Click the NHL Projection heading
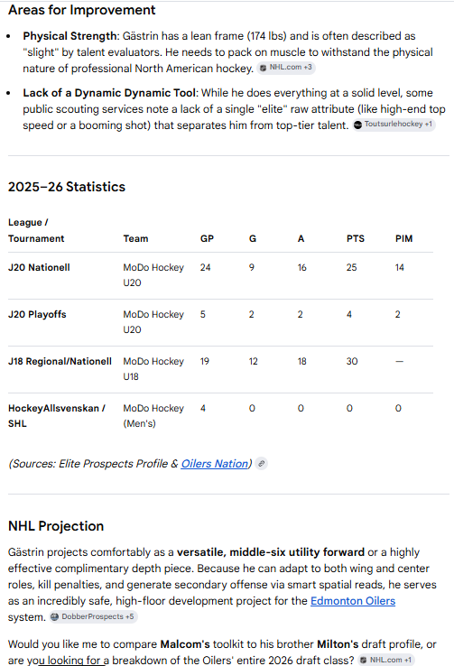This screenshot has height=666, width=454. coord(56,526)
